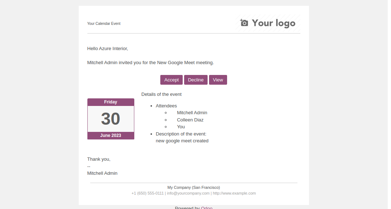Click the "Your Calendar Event" header text
The height and width of the screenshot is (209, 391).
104,24
